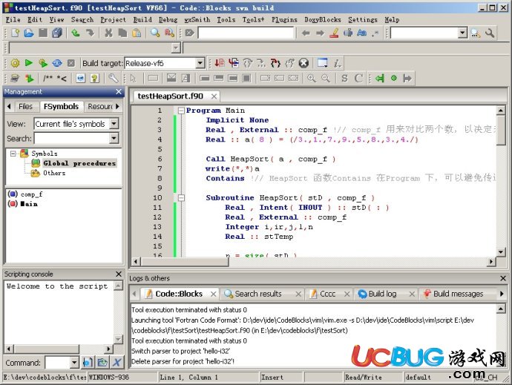This screenshot has height=385, width=512.
Task: Switch to the Search results tab
Action: pos(258,294)
